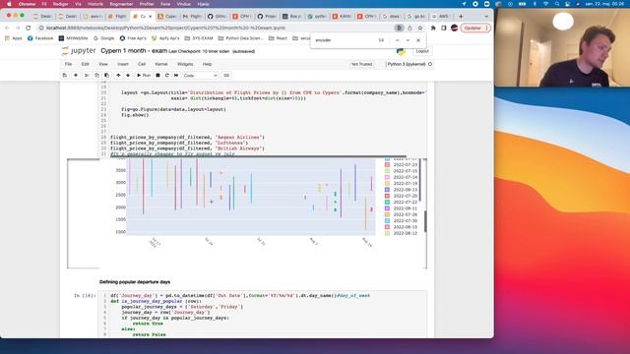The width and height of the screenshot is (630, 354).
Task: Open the SYS-EXAM bookmarks folder
Action: pos(199,38)
